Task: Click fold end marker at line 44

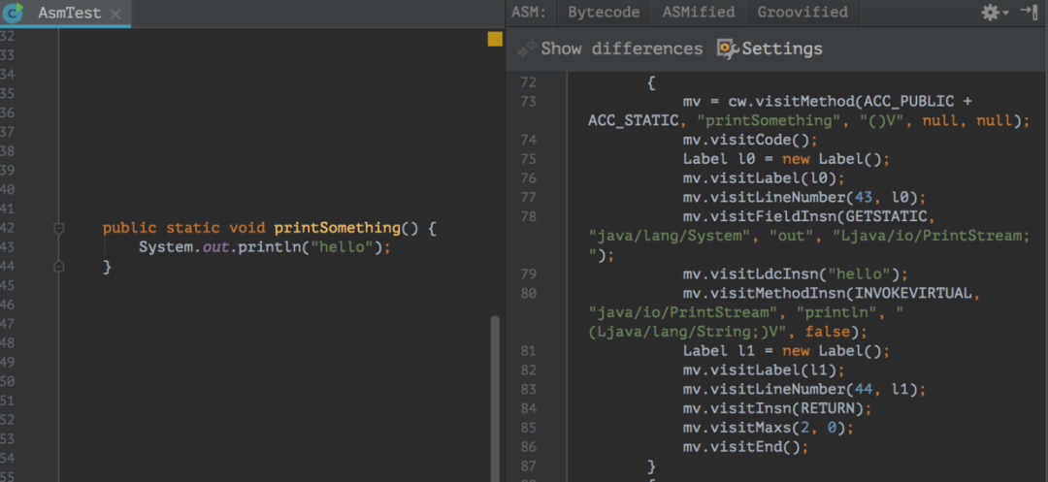Action: point(59,267)
